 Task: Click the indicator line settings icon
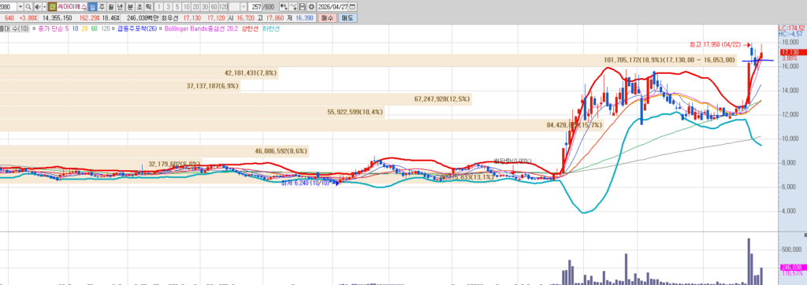pyautogui.click(x=293, y=6)
